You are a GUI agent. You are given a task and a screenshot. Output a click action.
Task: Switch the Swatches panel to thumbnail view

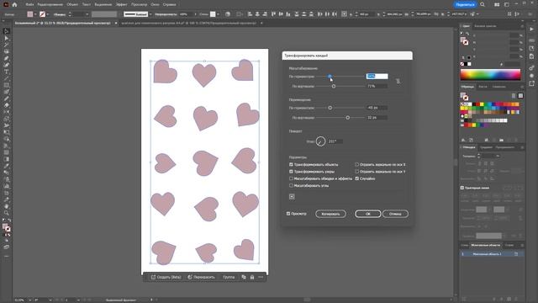tap(520, 95)
